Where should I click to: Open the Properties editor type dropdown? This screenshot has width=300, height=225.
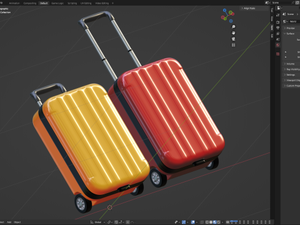[x=279, y=8]
